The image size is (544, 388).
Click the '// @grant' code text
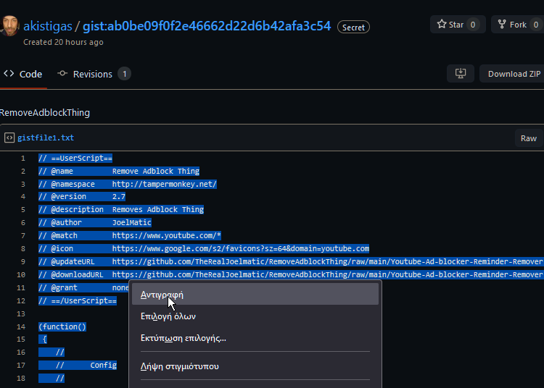[x=58, y=287]
